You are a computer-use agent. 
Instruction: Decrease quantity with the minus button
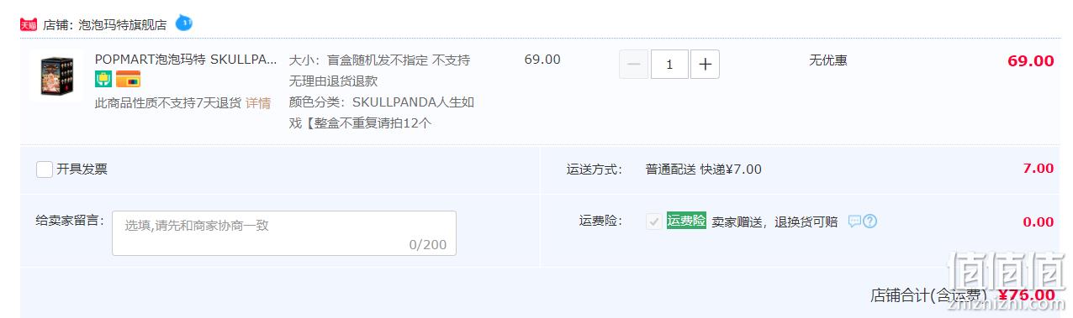click(x=634, y=65)
